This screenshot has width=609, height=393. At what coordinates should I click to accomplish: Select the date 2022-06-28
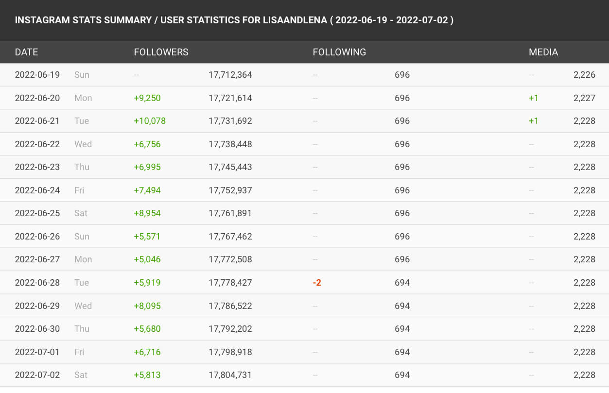(37, 283)
